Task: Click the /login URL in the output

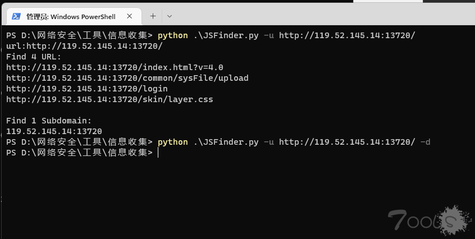Action: 86,89
